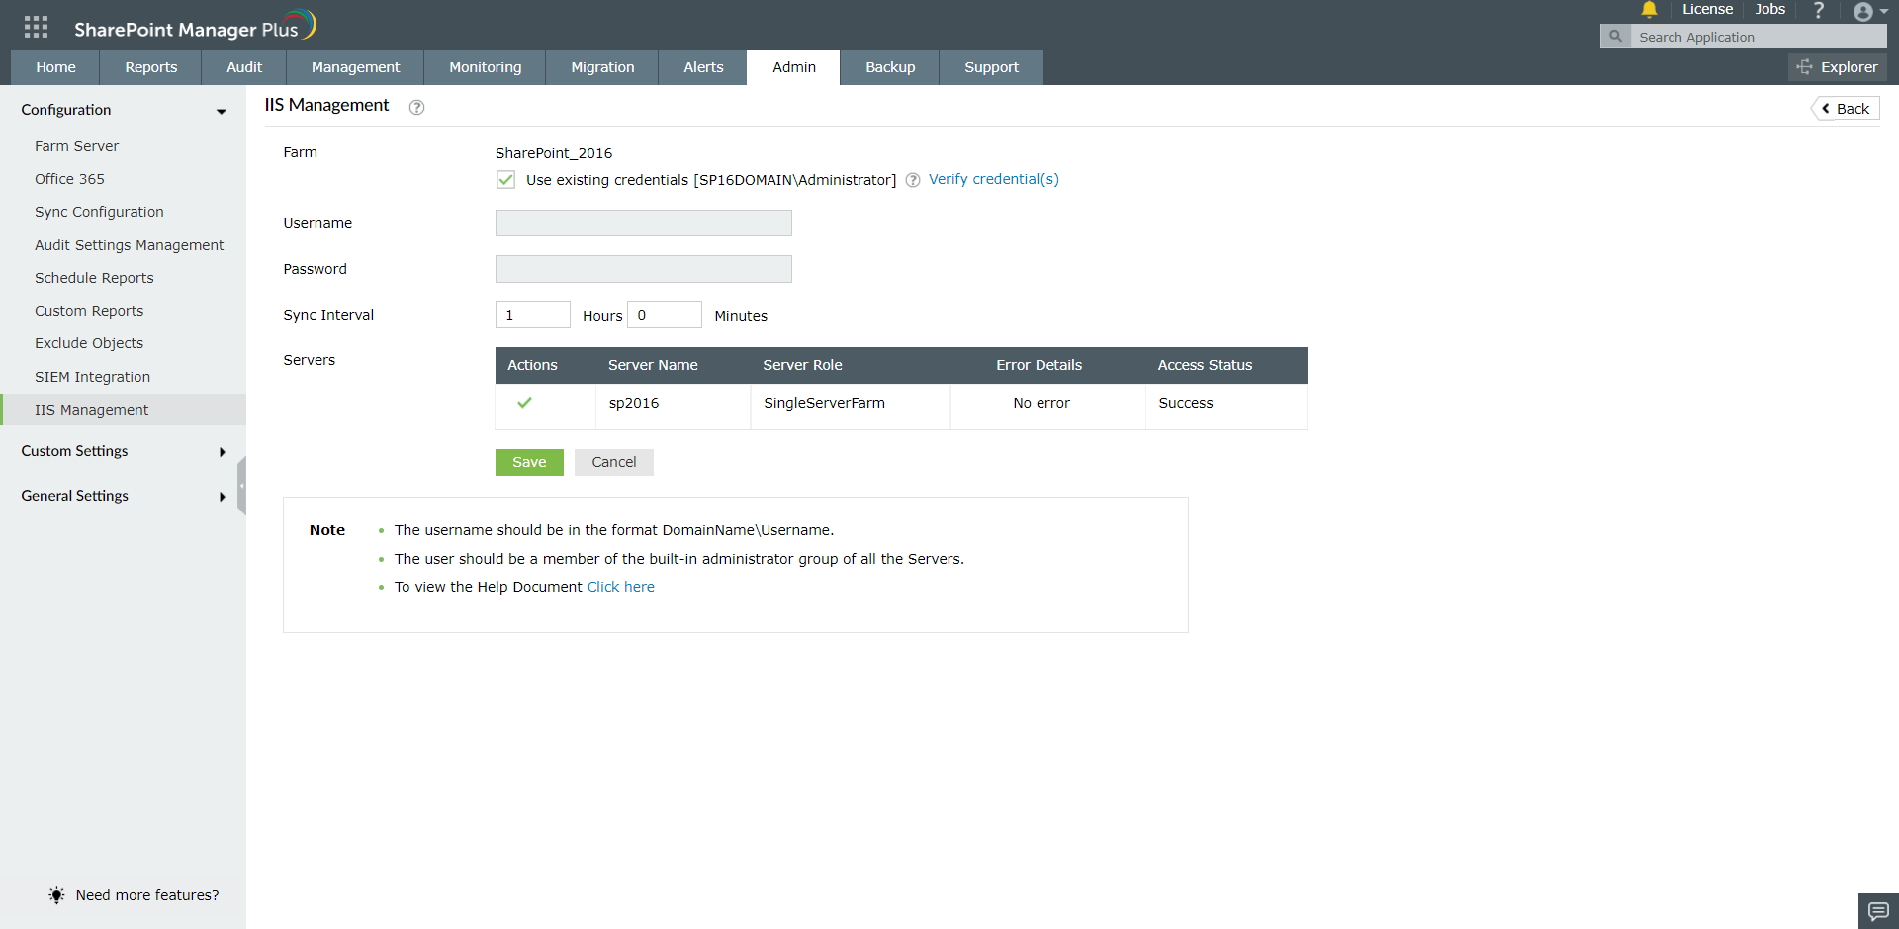Click the License link
This screenshot has height=929, width=1899.
[1707, 9]
